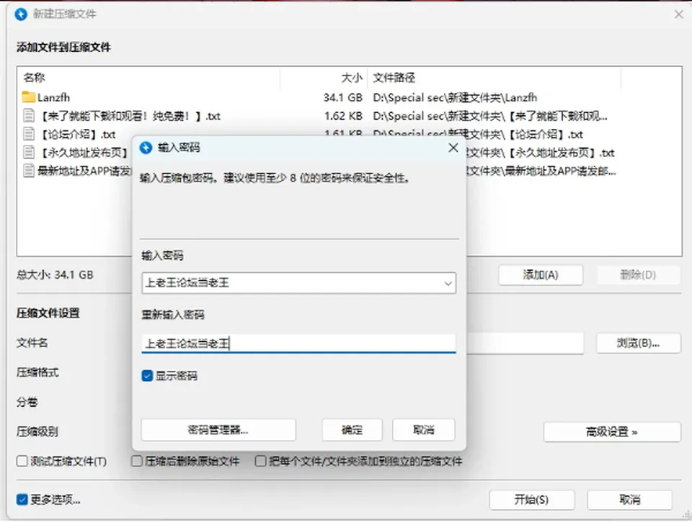The image size is (692, 522).
Task: Uncheck the 显示密码 checkbox
Action: pyautogui.click(x=147, y=376)
